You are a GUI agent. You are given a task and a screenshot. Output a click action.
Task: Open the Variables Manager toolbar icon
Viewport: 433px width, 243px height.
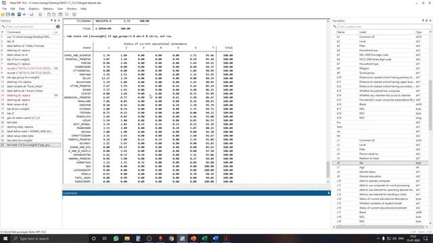(60, 14)
